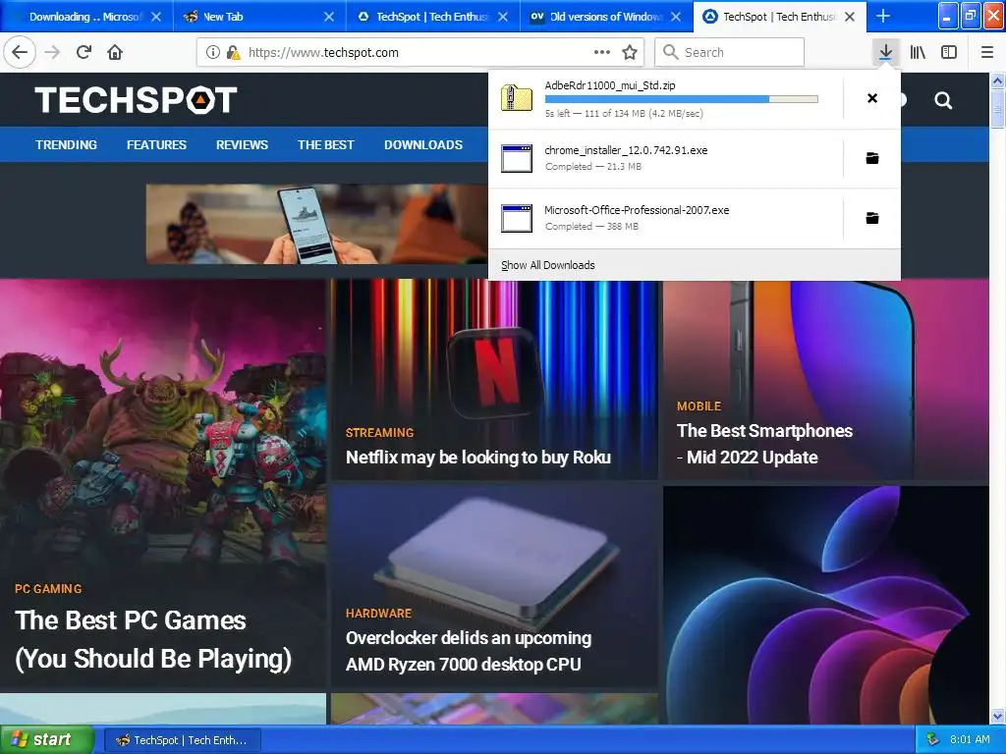
Task: Click the TechSpot taskbar window button
Action: coord(182,740)
